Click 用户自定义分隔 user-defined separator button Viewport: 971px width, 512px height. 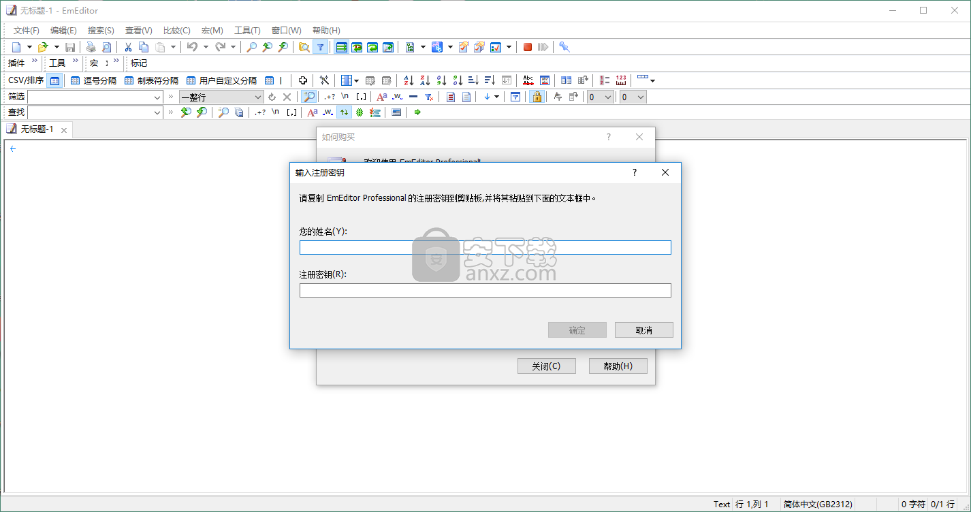[x=221, y=80]
